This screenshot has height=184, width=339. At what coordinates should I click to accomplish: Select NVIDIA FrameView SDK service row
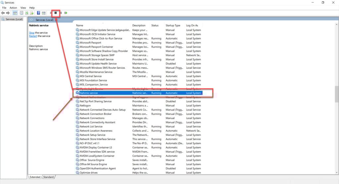[x=139, y=152]
